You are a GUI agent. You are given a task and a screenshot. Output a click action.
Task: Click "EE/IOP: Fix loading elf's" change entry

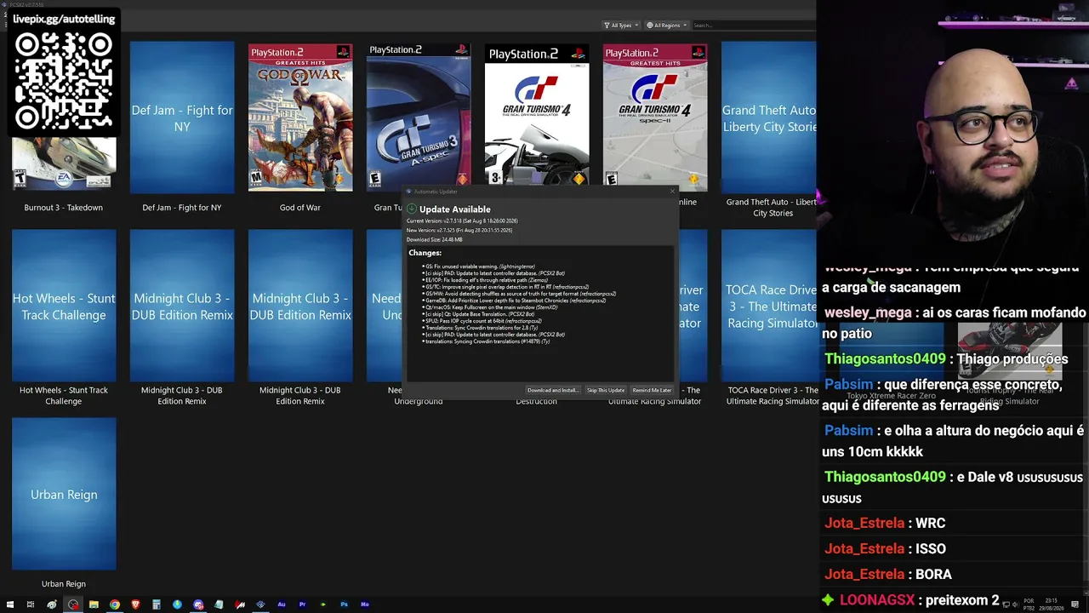pos(486,280)
